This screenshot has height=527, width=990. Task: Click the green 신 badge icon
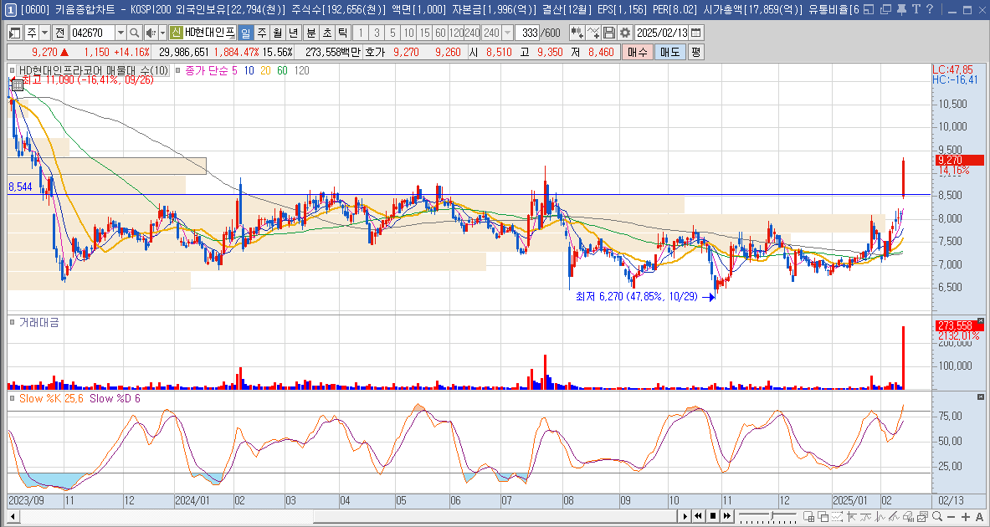pos(176,33)
